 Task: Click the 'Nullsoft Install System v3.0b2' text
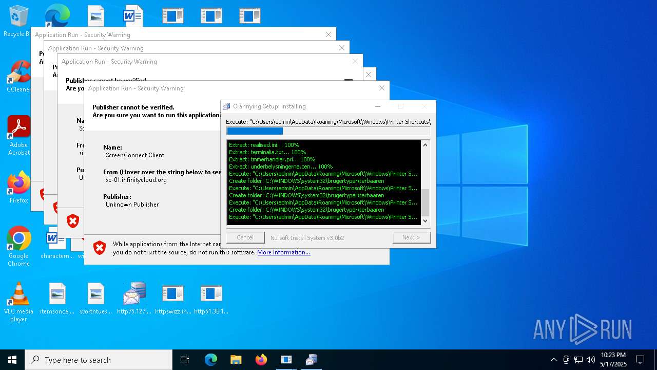(307, 238)
